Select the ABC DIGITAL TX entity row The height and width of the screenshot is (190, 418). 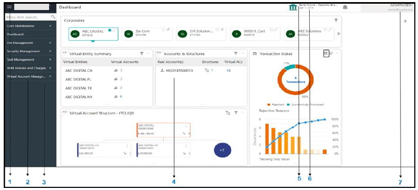[107, 88]
